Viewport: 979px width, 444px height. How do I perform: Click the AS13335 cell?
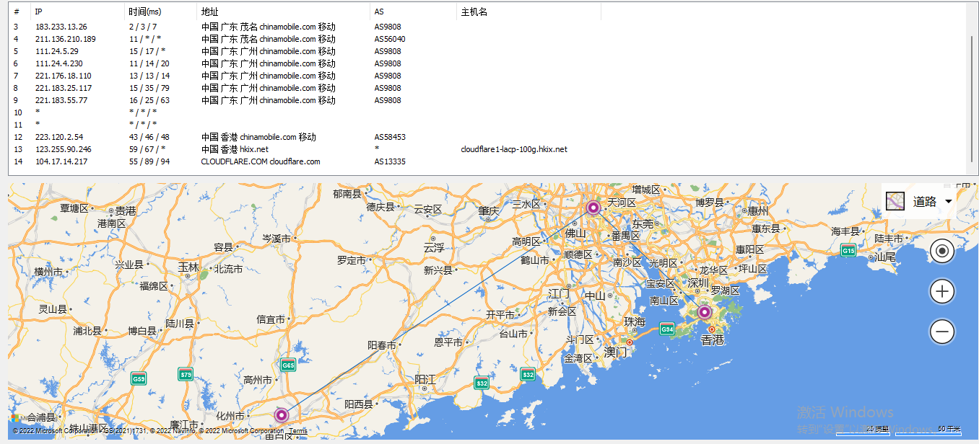click(x=390, y=161)
